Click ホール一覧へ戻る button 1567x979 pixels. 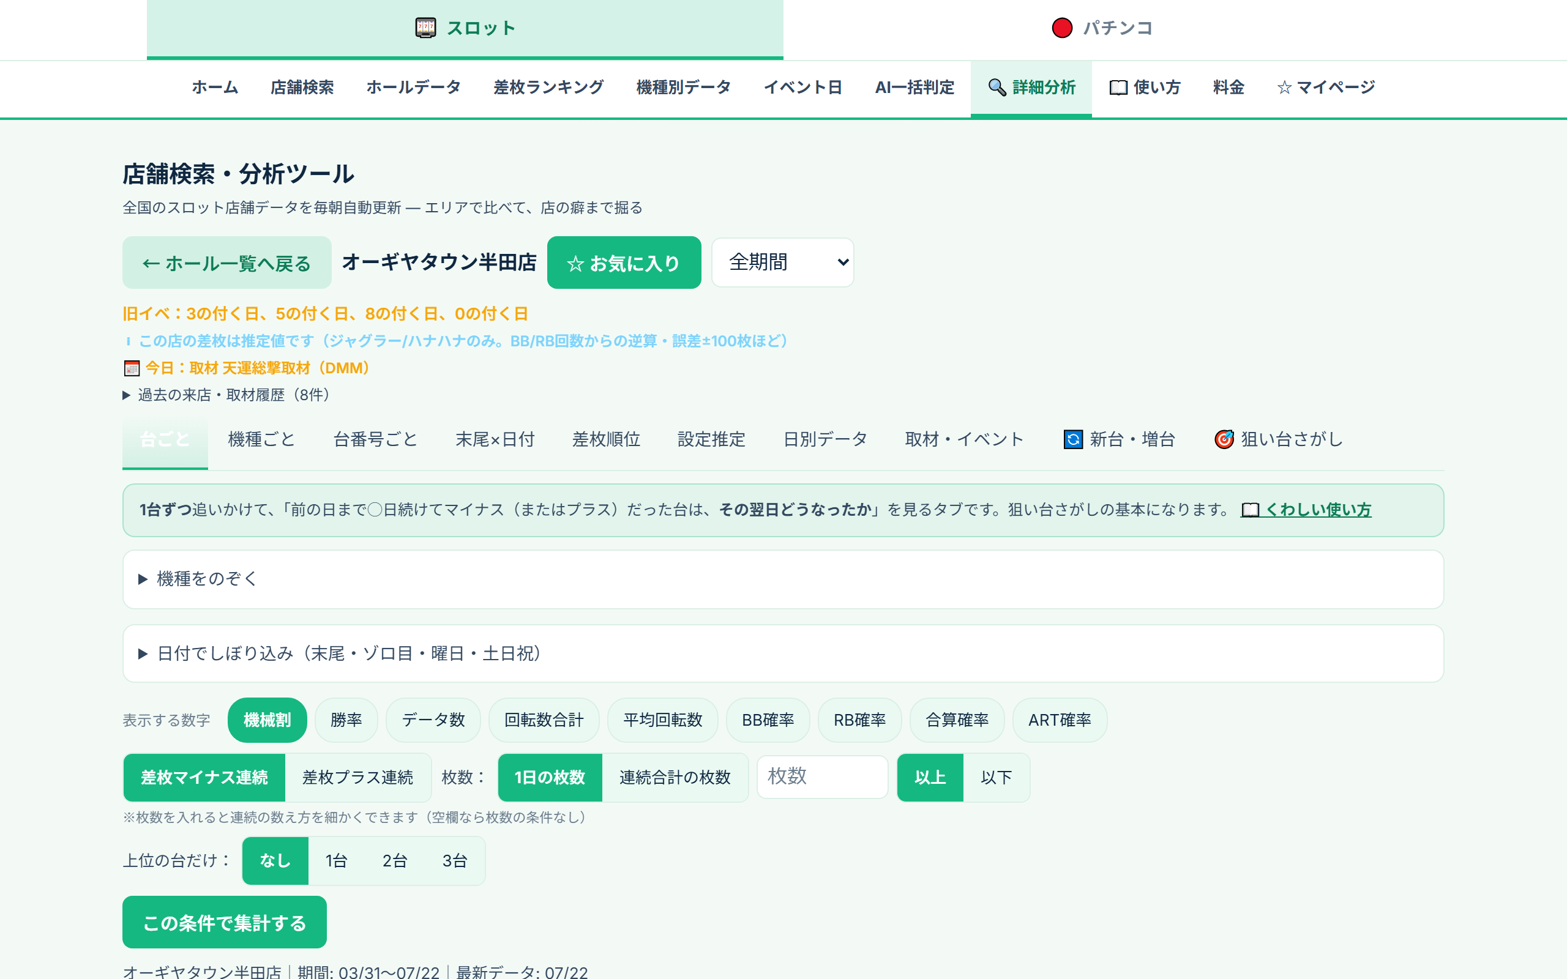[226, 263]
